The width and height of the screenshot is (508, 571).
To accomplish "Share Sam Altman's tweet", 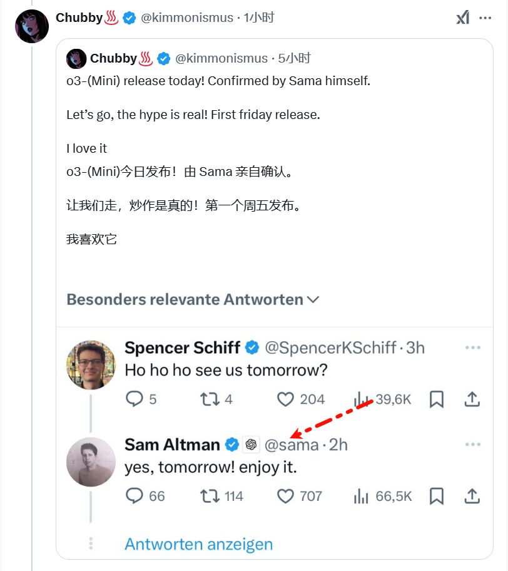I will tap(472, 496).
